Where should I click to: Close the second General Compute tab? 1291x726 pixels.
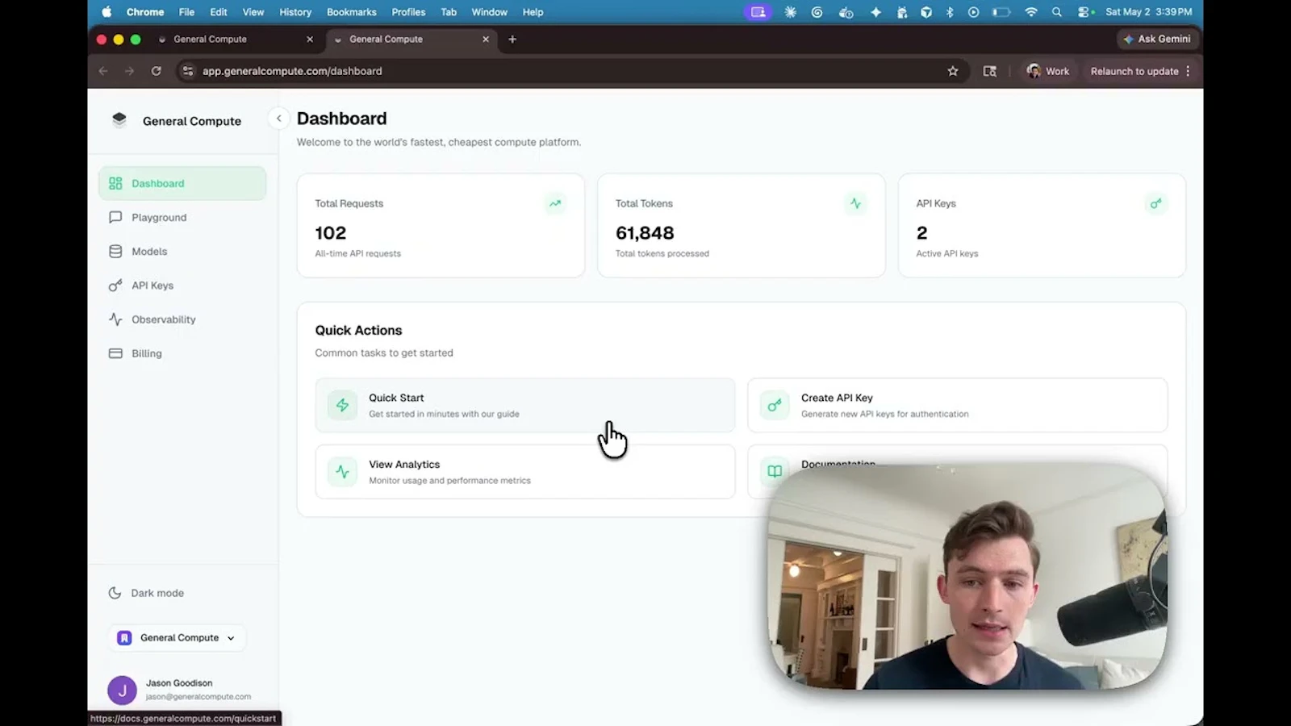(486, 39)
